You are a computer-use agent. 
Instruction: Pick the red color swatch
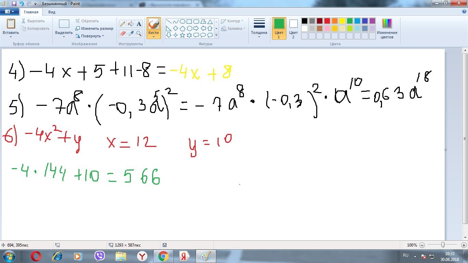pyautogui.click(x=327, y=21)
